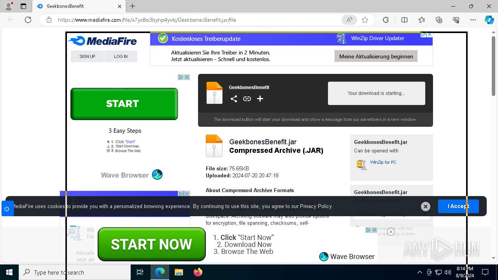Launch Firefox from taskbar
Image resolution: width=498 pixels, height=280 pixels.
tap(198, 272)
